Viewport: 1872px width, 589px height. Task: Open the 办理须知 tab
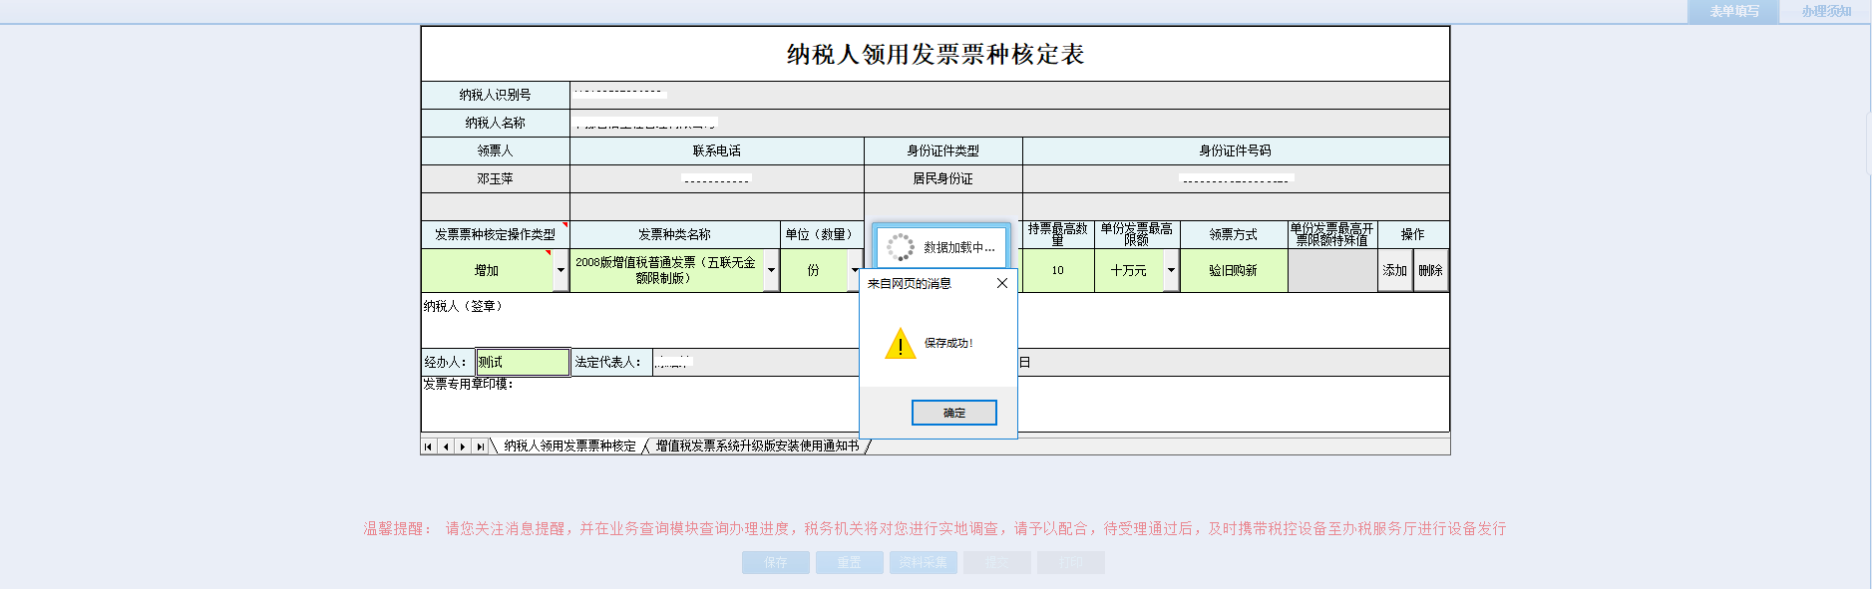tap(1825, 11)
